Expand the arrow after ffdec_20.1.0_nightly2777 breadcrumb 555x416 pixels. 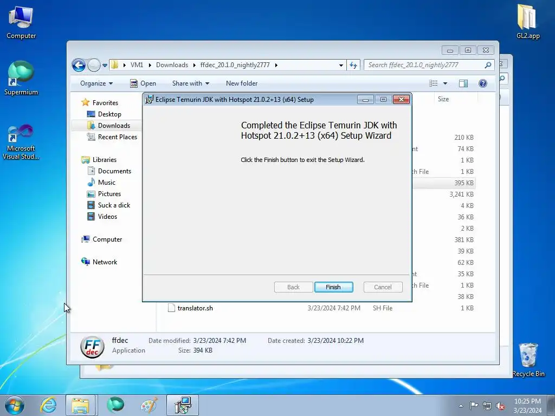click(276, 65)
